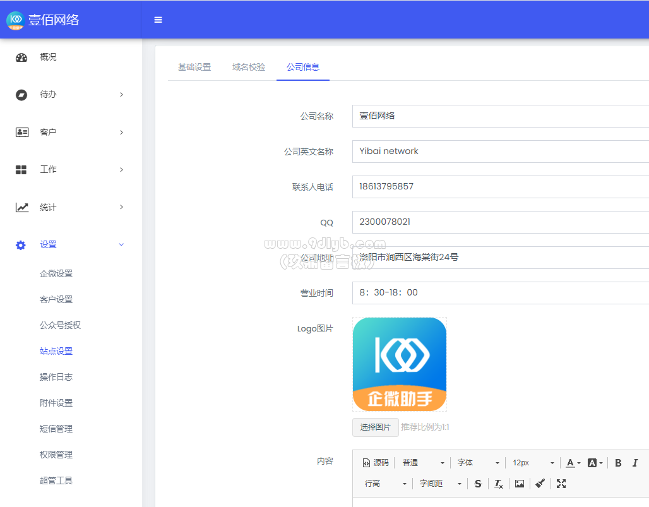Toggle italic formatting in editor
649x507 pixels.
point(635,463)
